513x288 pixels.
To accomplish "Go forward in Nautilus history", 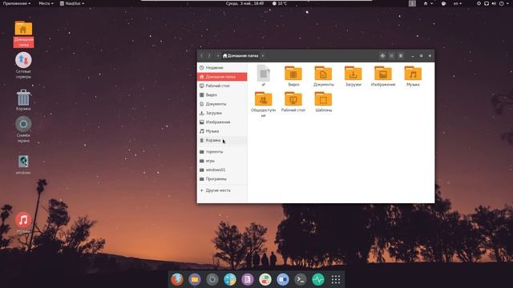I will point(209,56).
